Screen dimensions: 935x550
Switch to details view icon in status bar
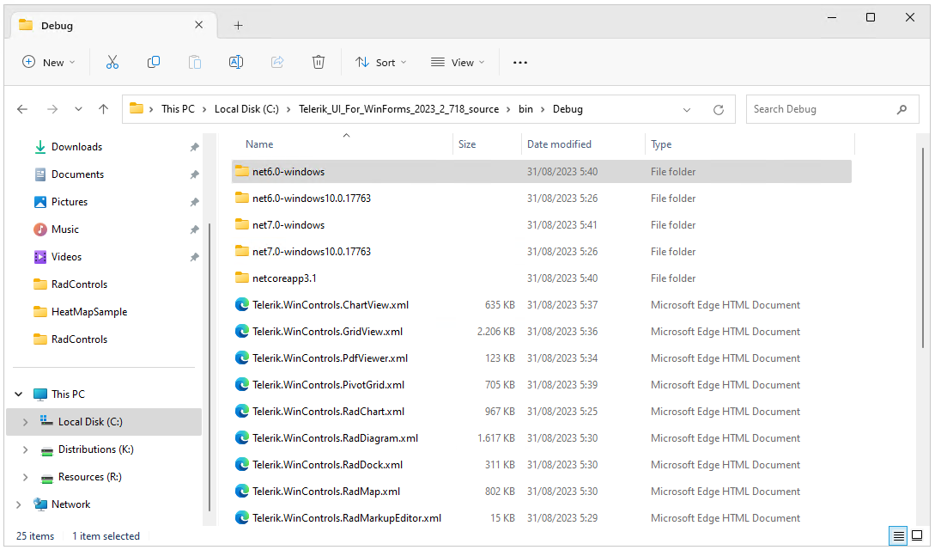tap(898, 535)
